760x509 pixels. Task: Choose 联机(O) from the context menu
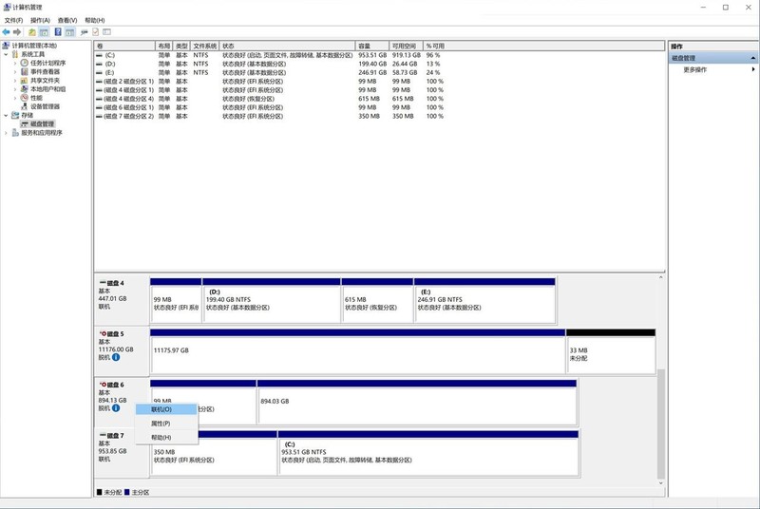pyautogui.click(x=166, y=409)
